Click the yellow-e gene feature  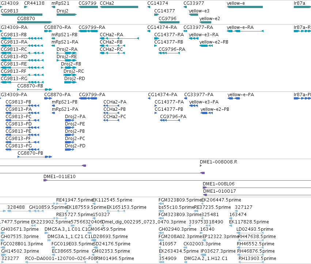(245, 7)
